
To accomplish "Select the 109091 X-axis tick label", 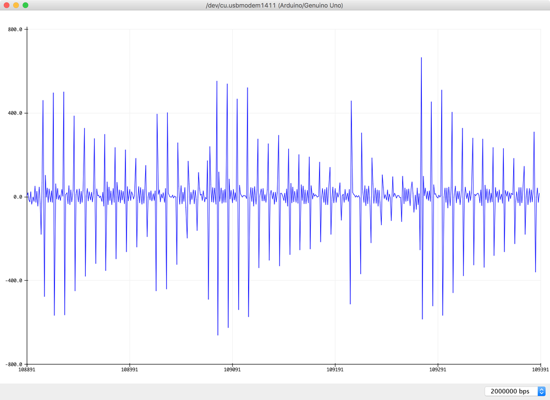I will click(x=233, y=371).
